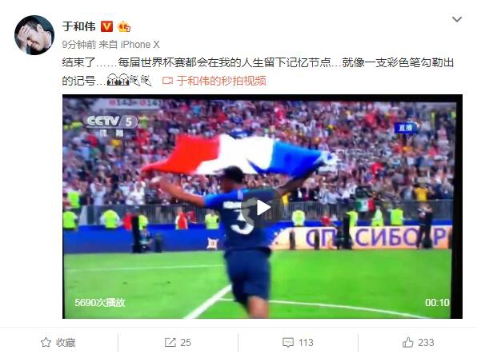The image size is (477, 358).
Task: Play the World Cup video
Action: [263, 208]
